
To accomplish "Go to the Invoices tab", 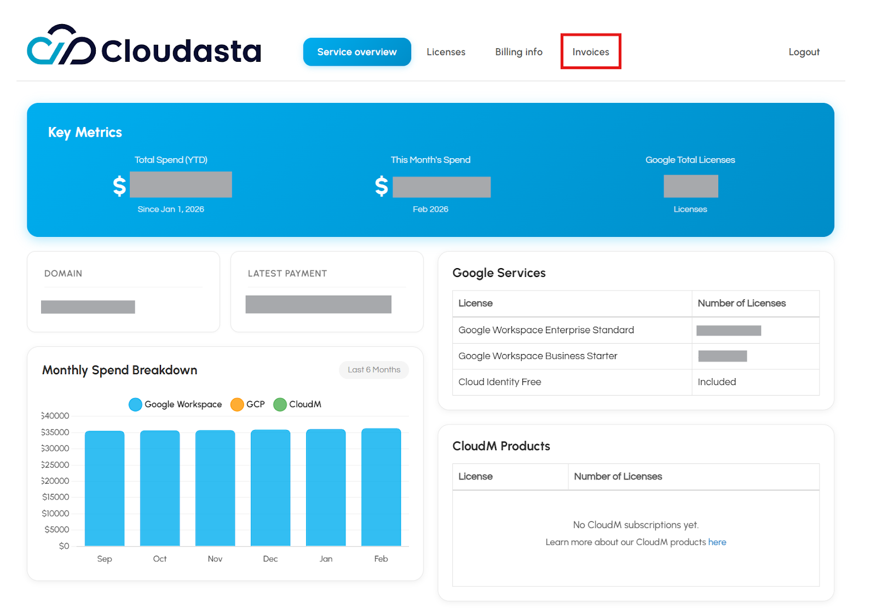I will (x=590, y=52).
